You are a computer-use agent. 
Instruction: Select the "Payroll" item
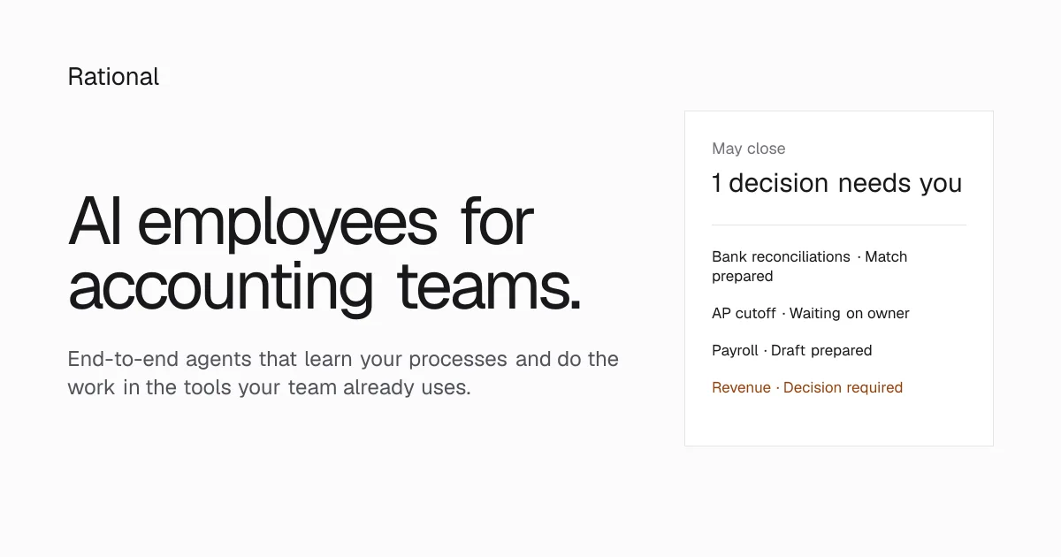coord(735,350)
